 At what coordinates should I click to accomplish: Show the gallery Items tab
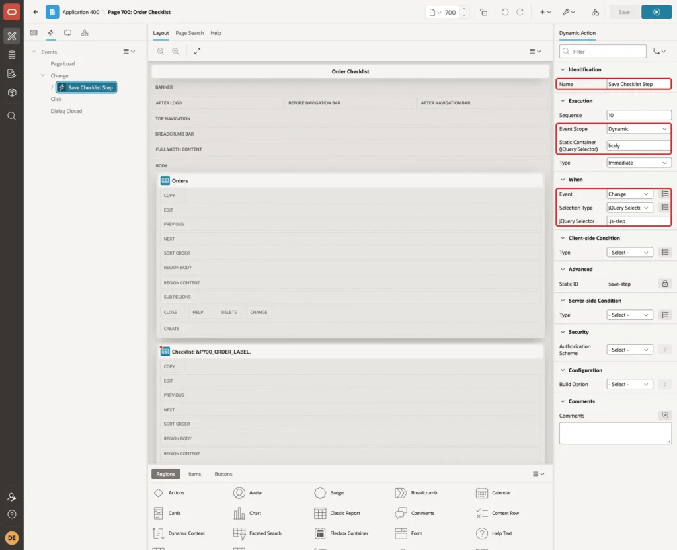coord(194,474)
